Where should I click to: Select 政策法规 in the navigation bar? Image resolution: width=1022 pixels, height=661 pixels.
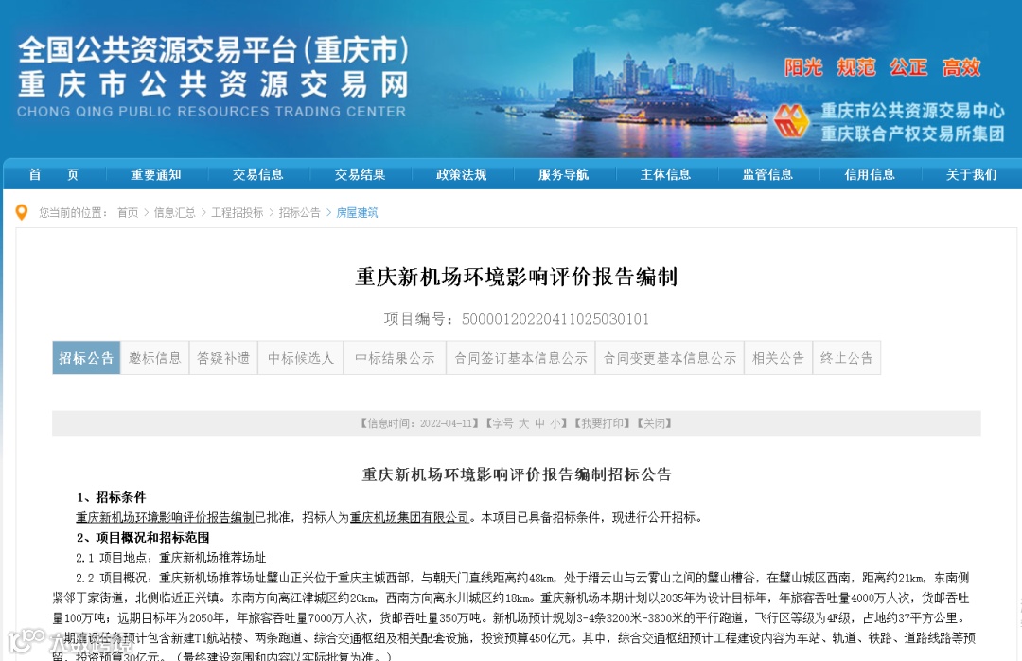[x=462, y=175]
